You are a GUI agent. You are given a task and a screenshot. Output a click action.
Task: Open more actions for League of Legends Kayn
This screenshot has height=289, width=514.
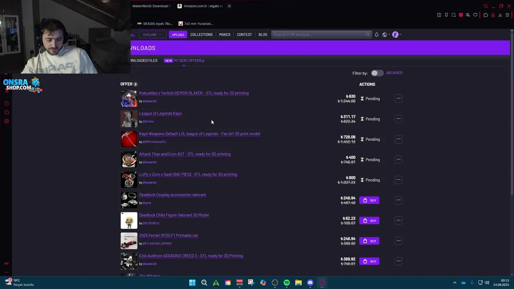pyautogui.click(x=398, y=119)
